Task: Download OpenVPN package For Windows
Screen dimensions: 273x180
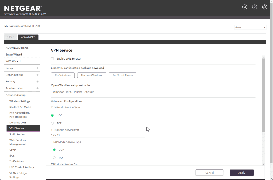Action: (63, 76)
